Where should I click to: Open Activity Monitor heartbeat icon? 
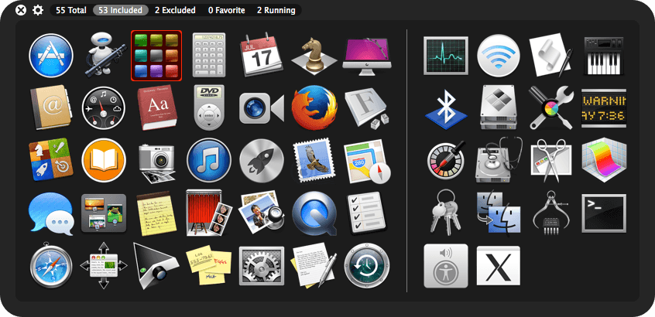pos(446,56)
